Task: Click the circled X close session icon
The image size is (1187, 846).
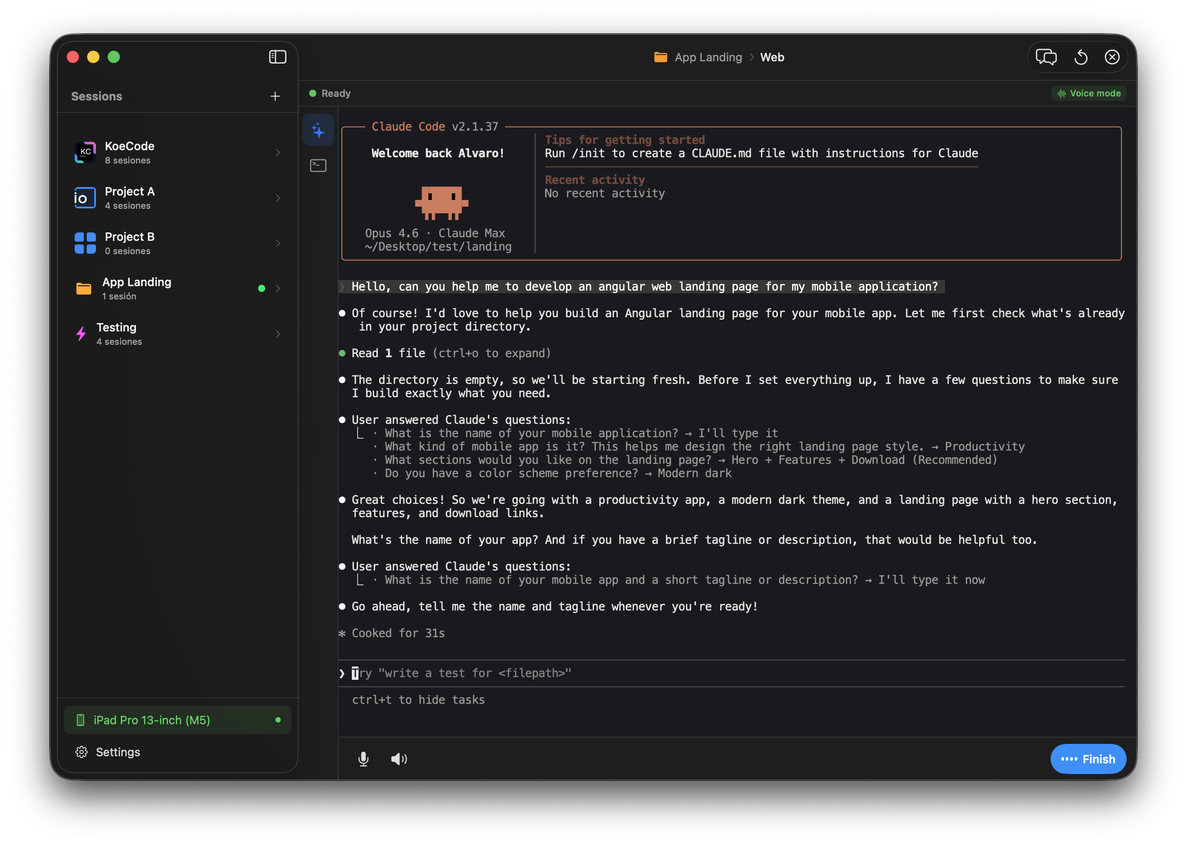Action: tap(1112, 57)
